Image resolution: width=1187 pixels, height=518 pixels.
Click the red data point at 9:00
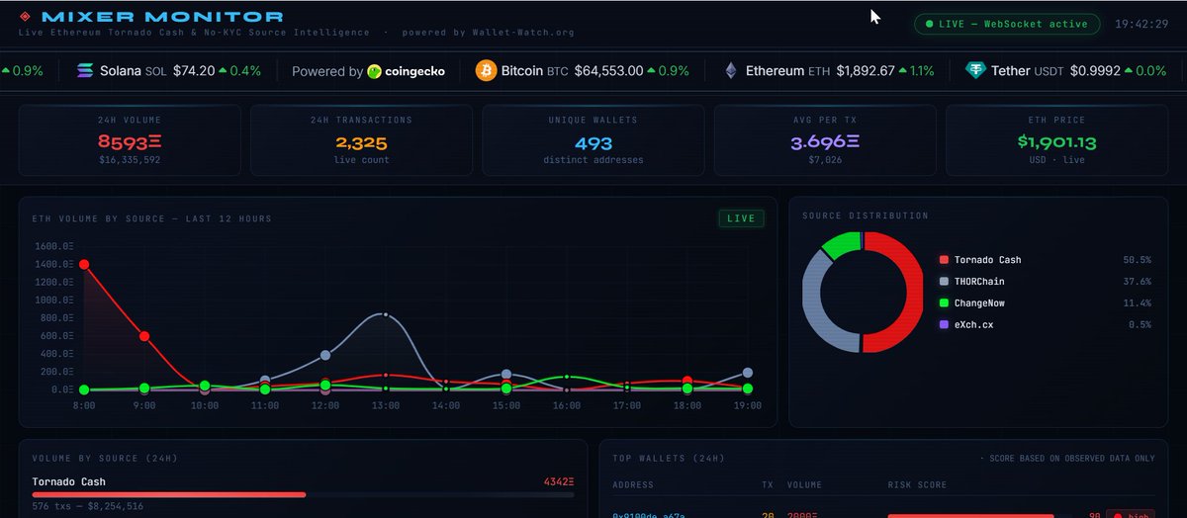pos(144,336)
